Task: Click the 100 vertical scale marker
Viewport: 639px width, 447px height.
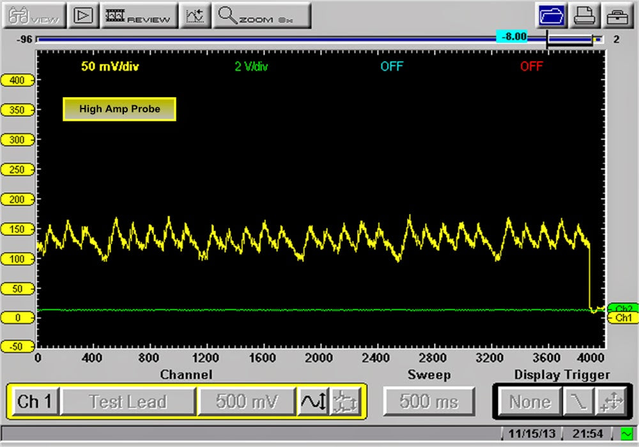Action: click(x=17, y=259)
